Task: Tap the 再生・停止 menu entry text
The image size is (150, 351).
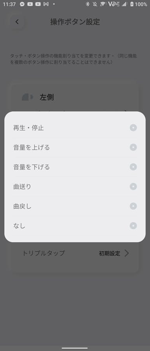Action: tap(28, 128)
